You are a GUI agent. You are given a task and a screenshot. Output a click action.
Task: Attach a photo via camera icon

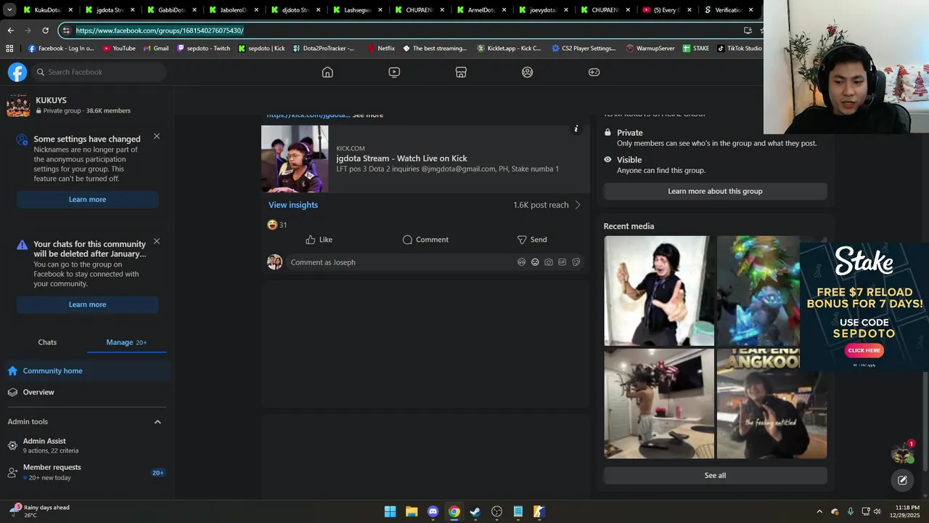pyautogui.click(x=549, y=262)
